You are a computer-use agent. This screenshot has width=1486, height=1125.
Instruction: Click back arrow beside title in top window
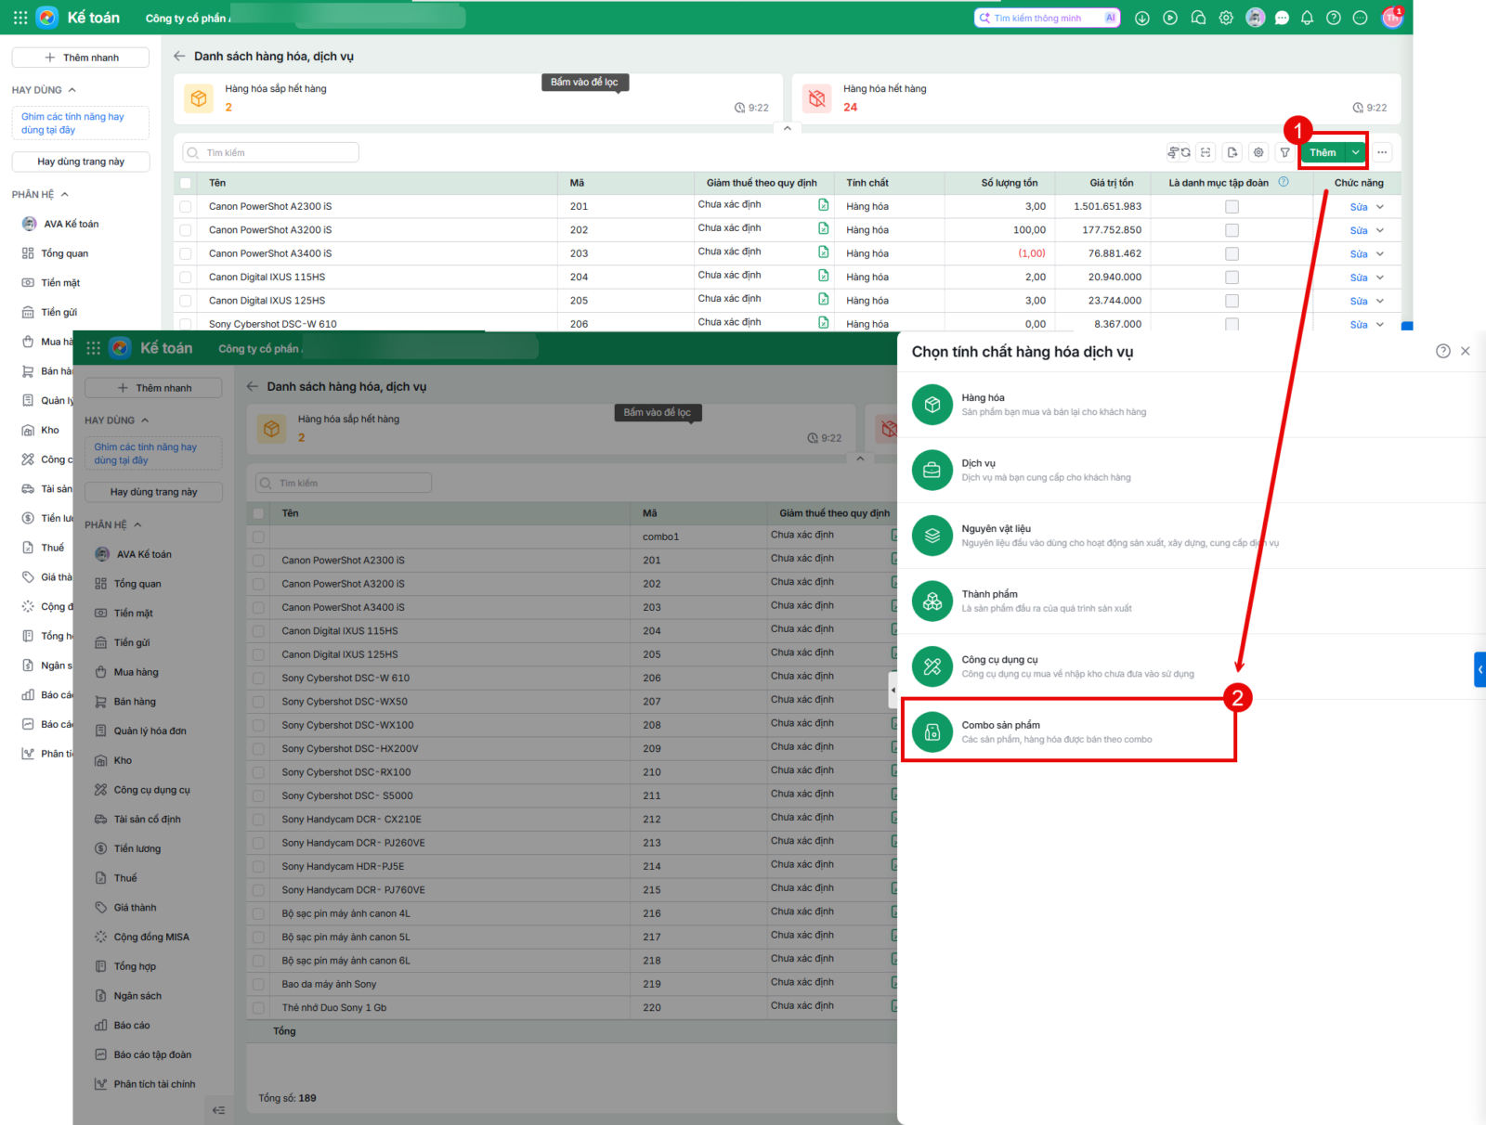click(179, 57)
